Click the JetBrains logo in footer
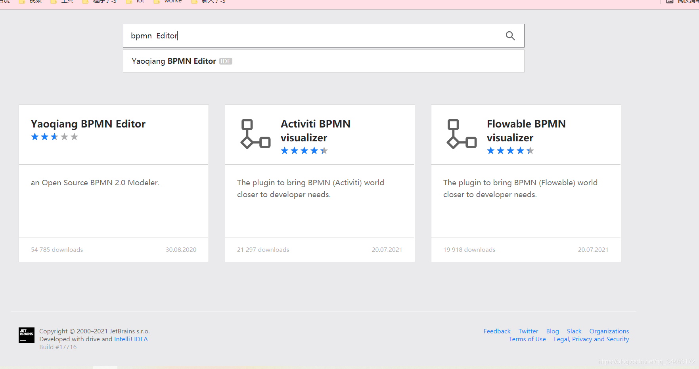The image size is (699, 369). [27, 335]
